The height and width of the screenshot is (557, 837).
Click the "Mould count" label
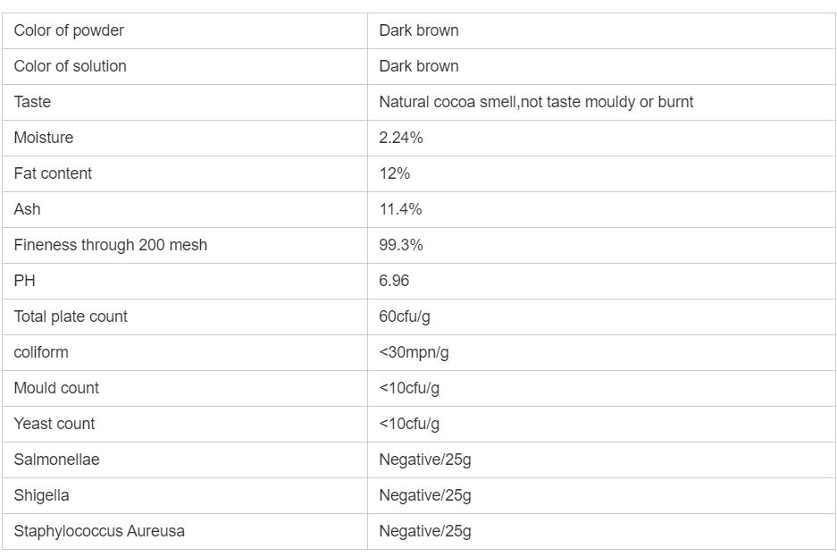click(56, 388)
